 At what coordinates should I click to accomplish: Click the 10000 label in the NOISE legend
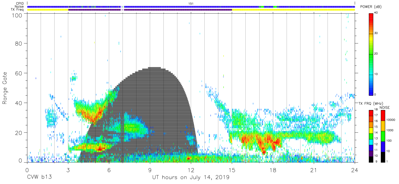(391, 120)
